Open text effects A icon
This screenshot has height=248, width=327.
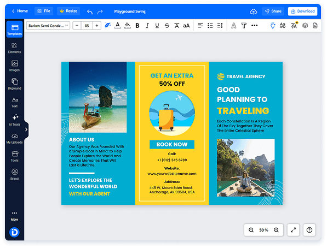[234, 25]
